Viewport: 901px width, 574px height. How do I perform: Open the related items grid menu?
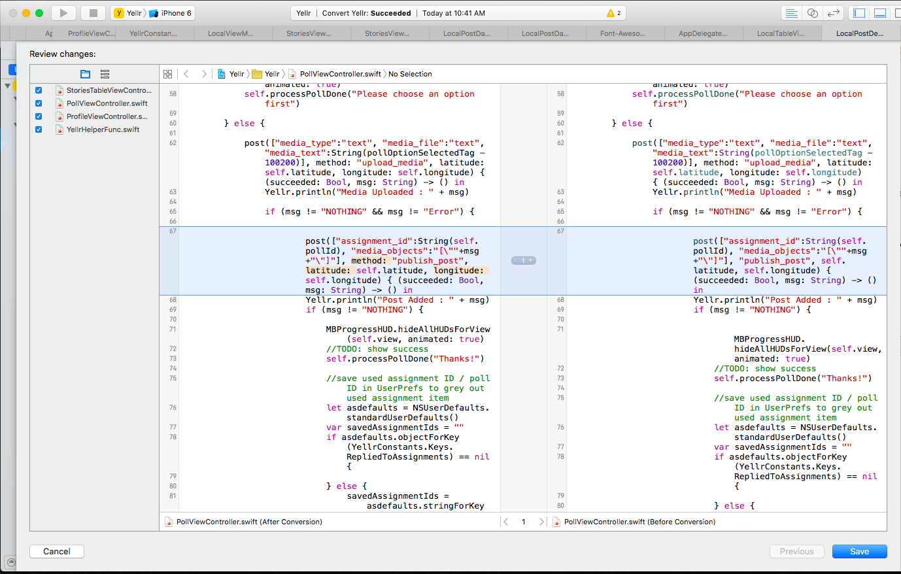168,74
